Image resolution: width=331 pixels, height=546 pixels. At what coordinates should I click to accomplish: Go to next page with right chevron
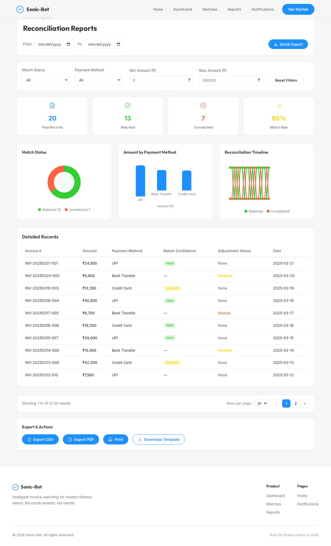point(305,403)
